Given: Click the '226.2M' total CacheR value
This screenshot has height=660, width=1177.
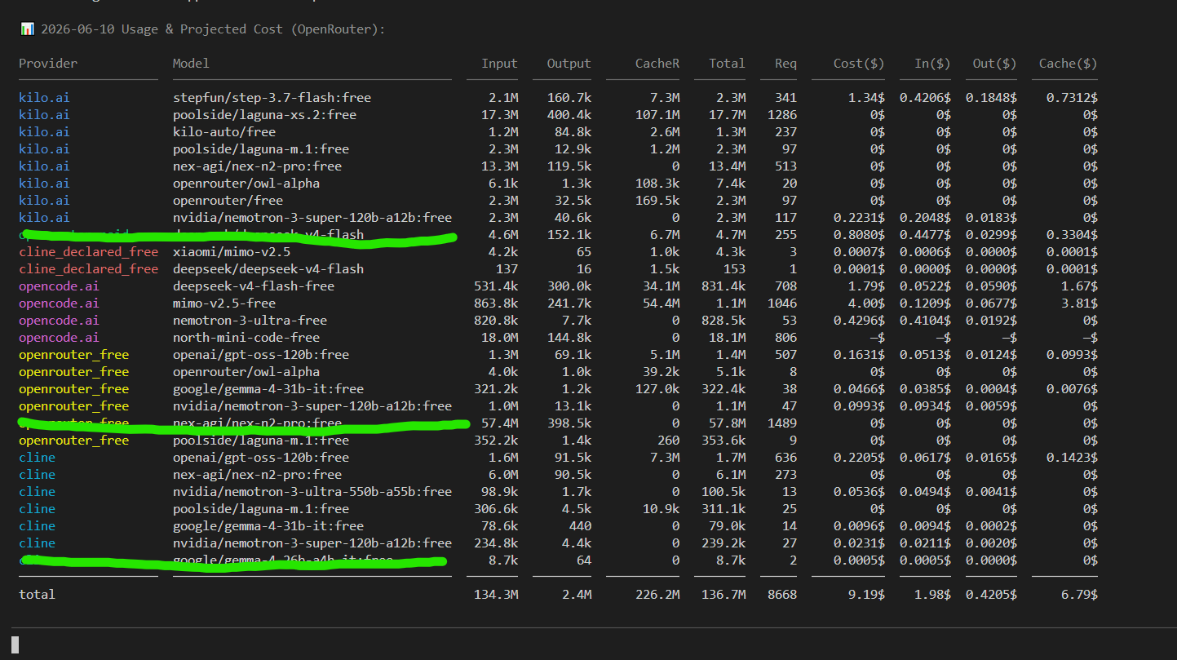Looking at the screenshot, I should coord(657,595).
